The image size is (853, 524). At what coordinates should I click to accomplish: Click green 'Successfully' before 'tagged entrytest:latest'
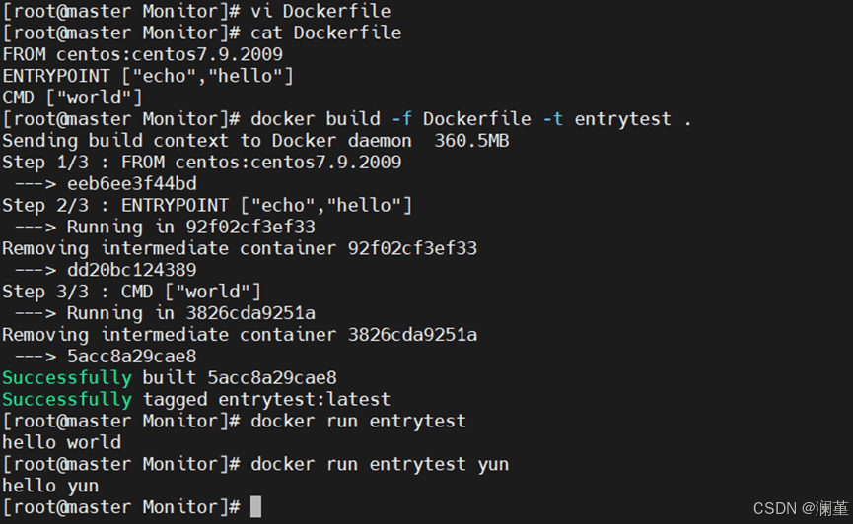coord(67,400)
